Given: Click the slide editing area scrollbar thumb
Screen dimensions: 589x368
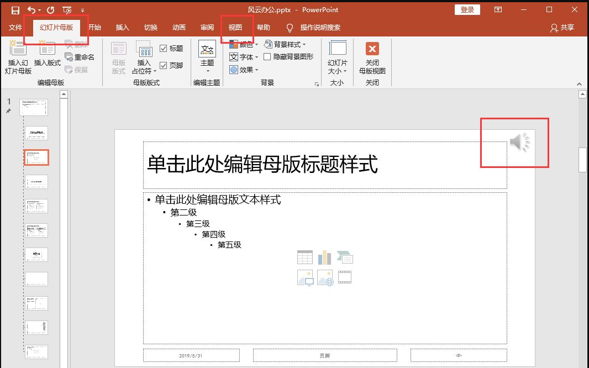Looking at the screenshot, I should coord(582,160).
